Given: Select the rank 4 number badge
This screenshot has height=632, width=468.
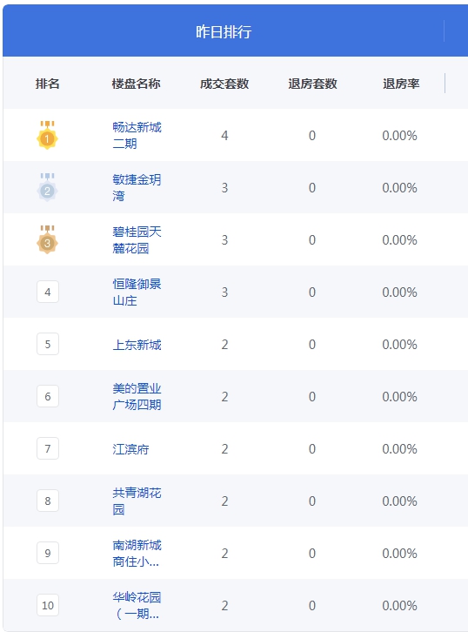Looking at the screenshot, I should point(48,292).
